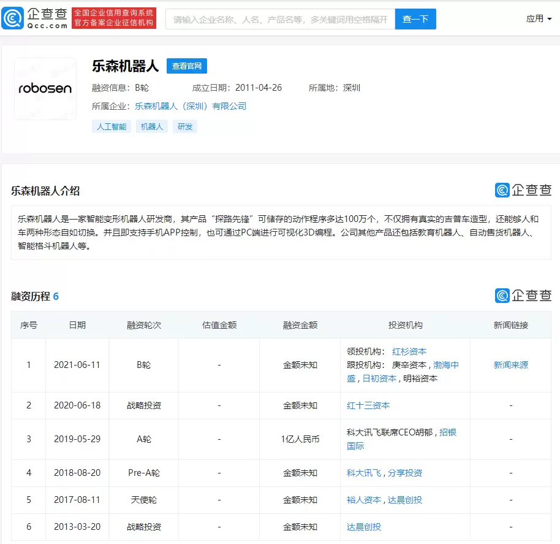Open 红杉资本 investor link
The height and width of the screenshot is (544, 560).
409,351
